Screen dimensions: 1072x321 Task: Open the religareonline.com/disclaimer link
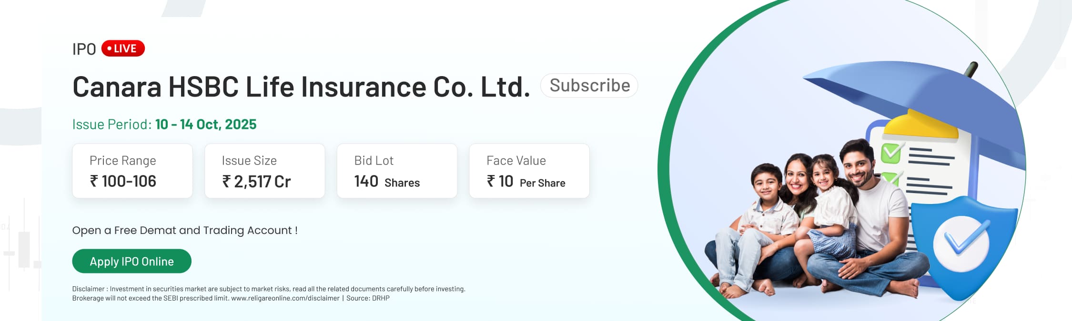[x=285, y=298]
